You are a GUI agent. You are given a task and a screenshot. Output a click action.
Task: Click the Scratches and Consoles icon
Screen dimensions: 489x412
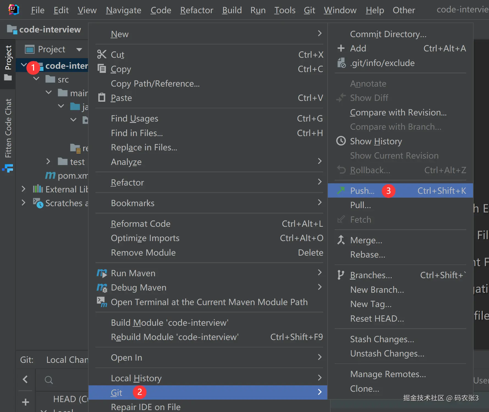tap(38, 203)
